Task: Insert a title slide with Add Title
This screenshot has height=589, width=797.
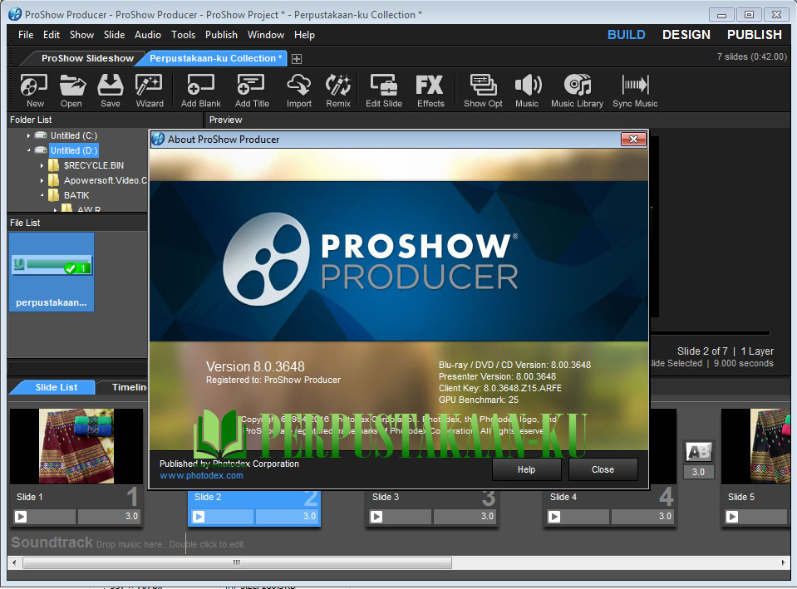Action: point(252,91)
